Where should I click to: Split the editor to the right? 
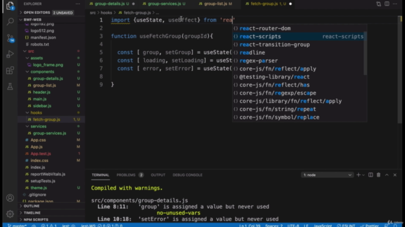387,4
